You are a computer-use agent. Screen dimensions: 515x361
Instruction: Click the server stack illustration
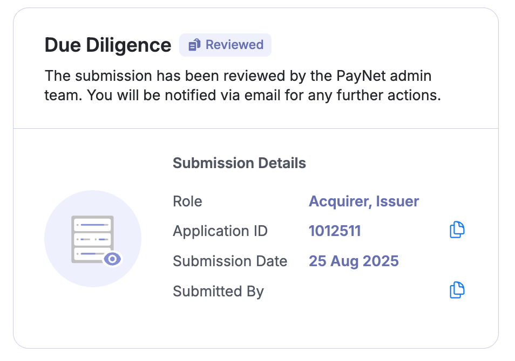92,239
